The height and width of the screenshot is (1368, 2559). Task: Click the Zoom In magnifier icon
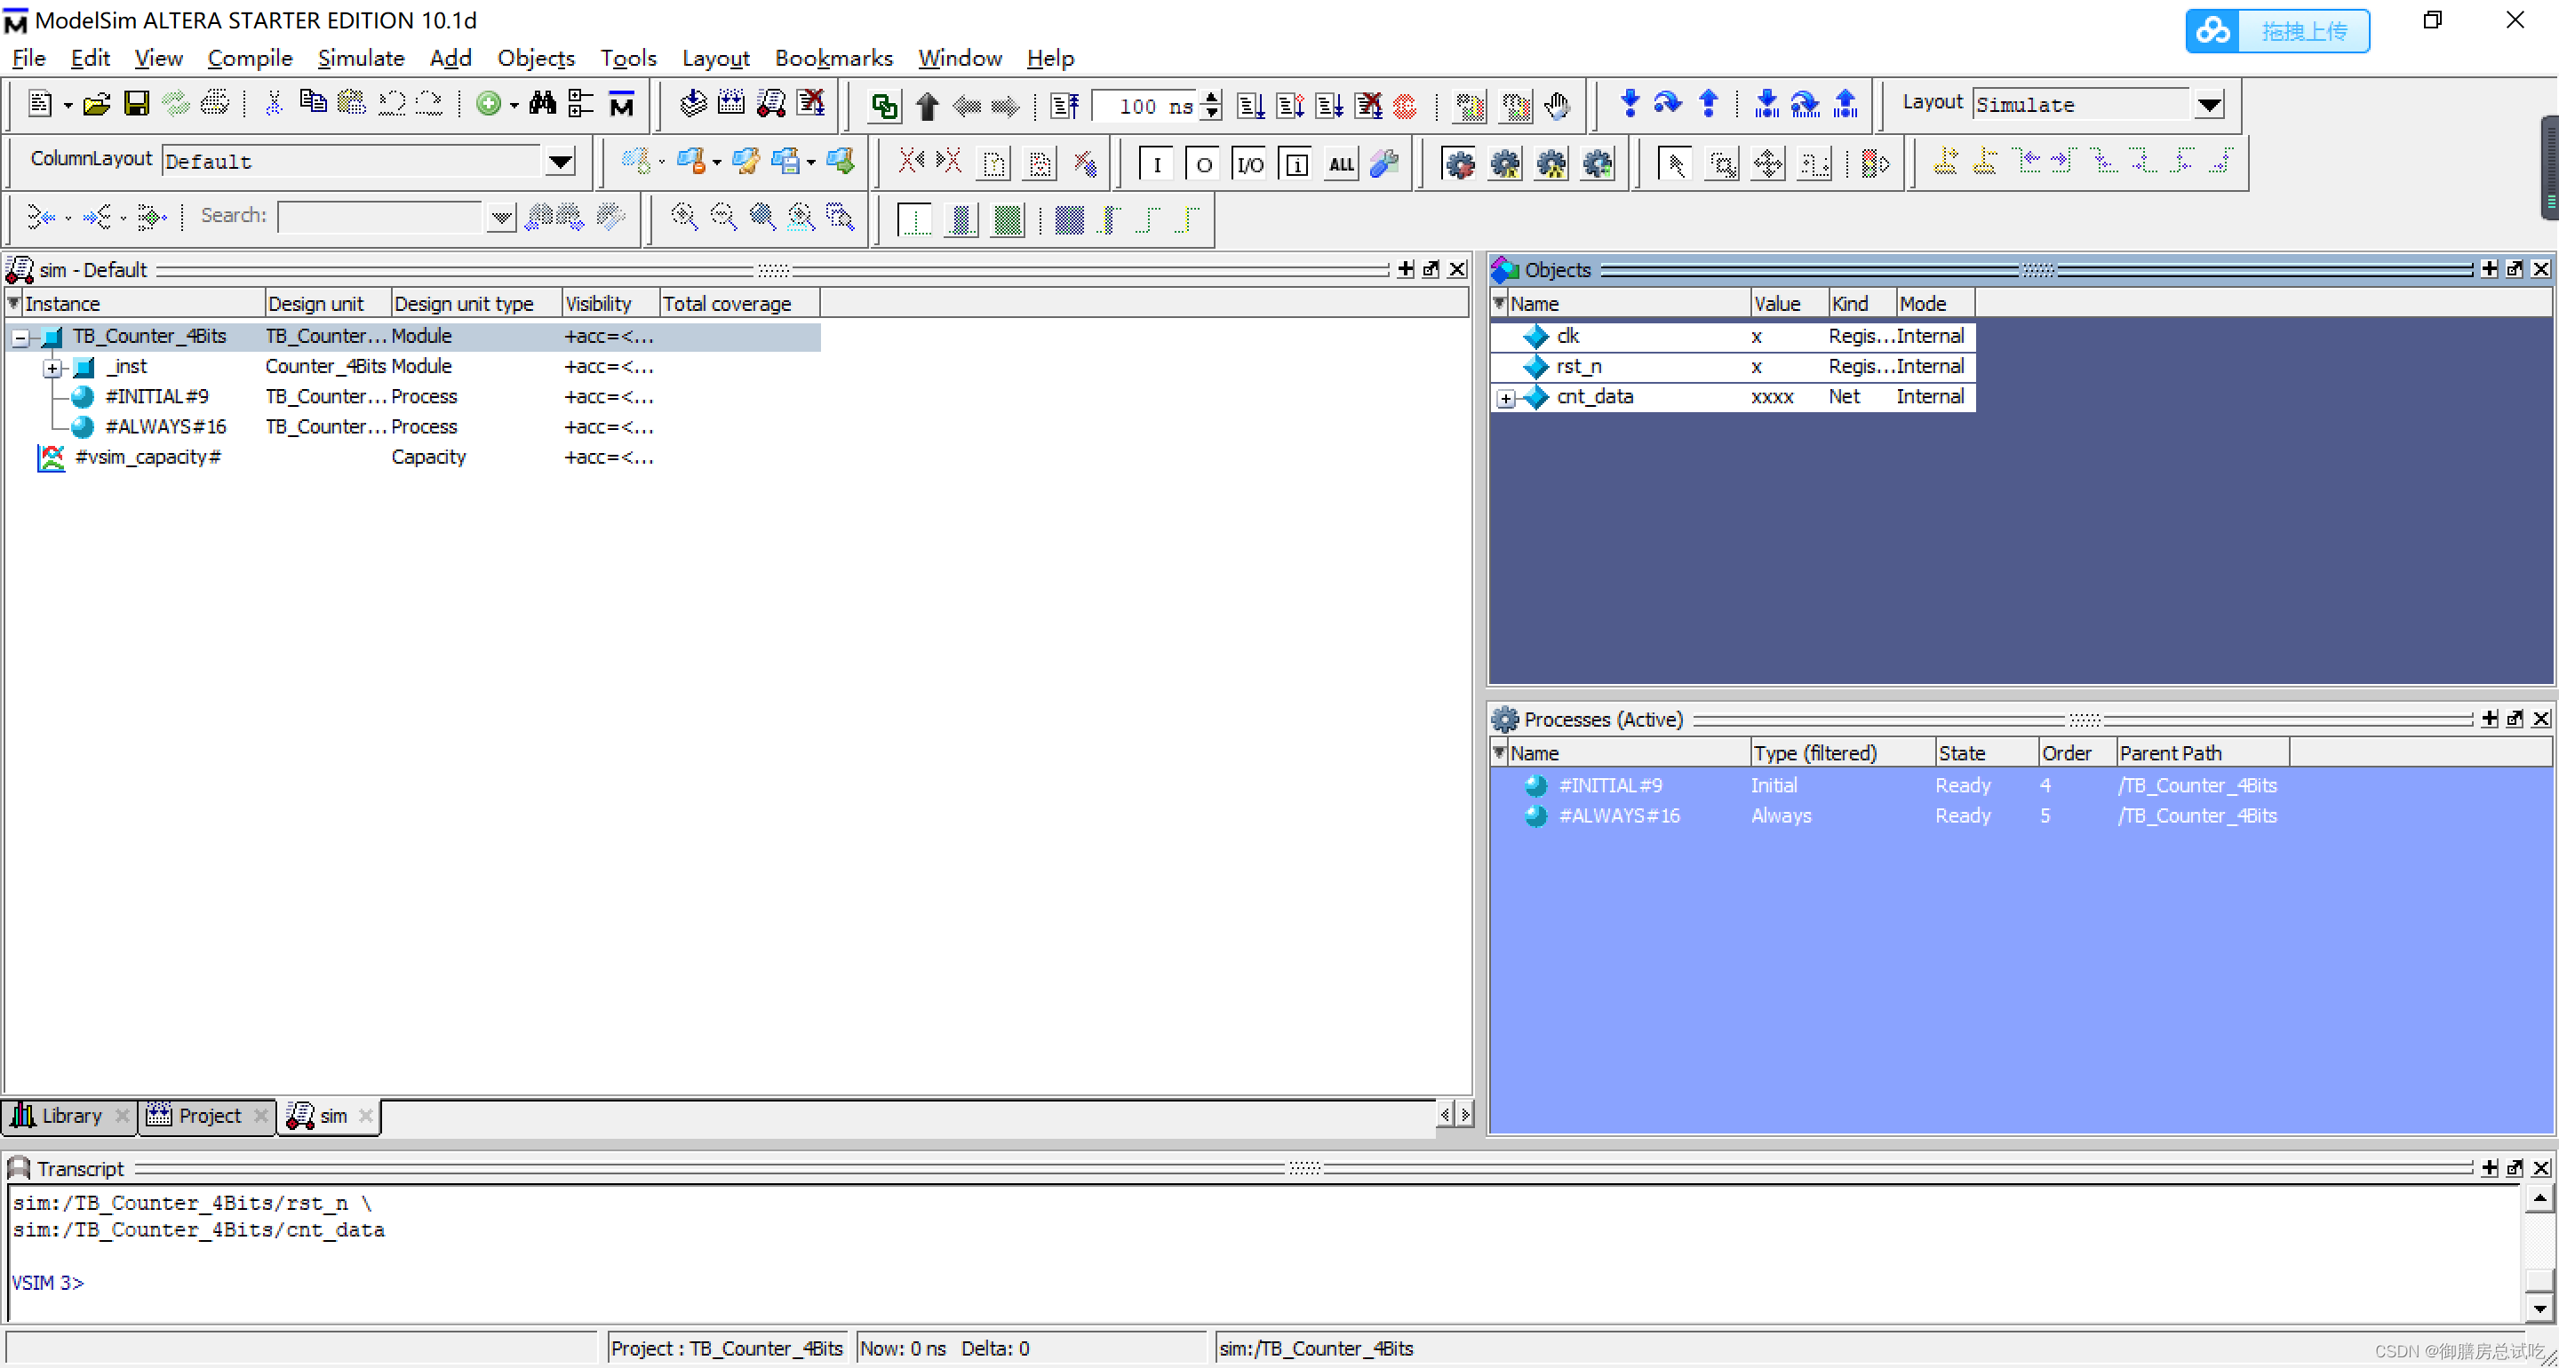(683, 217)
